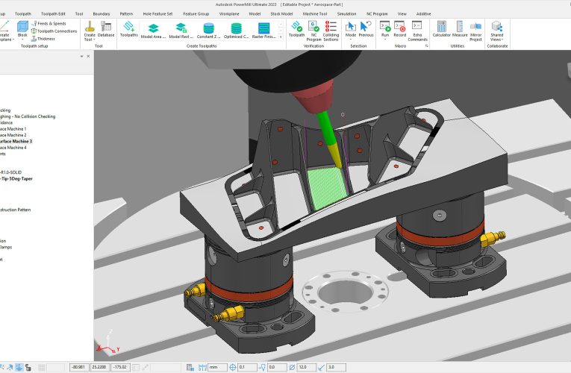Open the Calculator utility
This screenshot has width=571, height=373.
coord(441,29)
